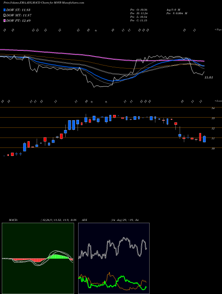This screenshot has width=222, height=294.
Task: Click the magenta DOW PT legend swatch
Action: click(x=5, y=20)
